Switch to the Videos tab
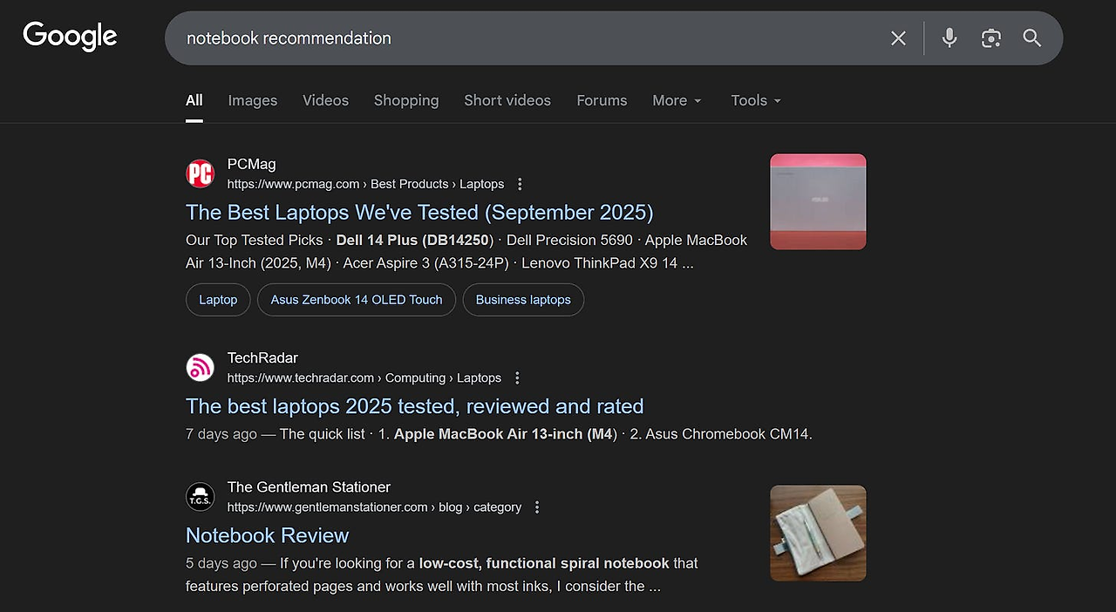Image resolution: width=1116 pixels, height=612 pixels. (325, 100)
